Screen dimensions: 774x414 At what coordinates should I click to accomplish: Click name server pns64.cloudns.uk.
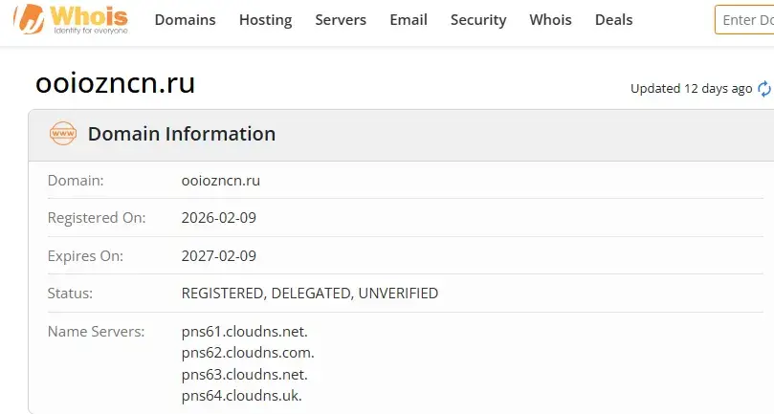pos(241,396)
